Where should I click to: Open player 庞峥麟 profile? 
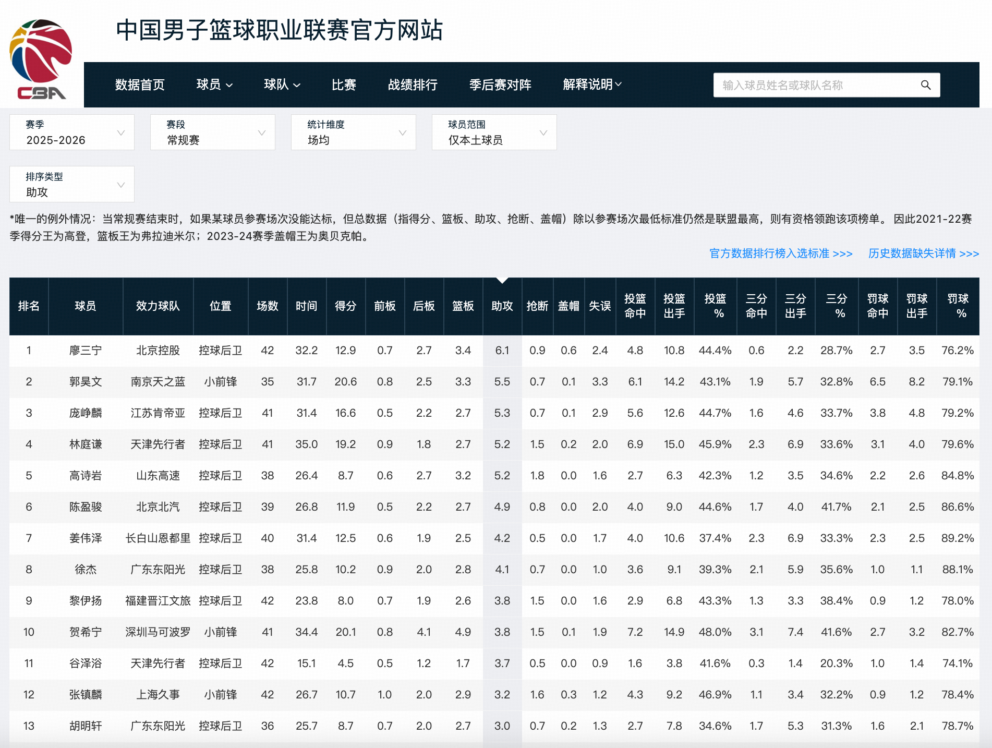coord(86,413)
